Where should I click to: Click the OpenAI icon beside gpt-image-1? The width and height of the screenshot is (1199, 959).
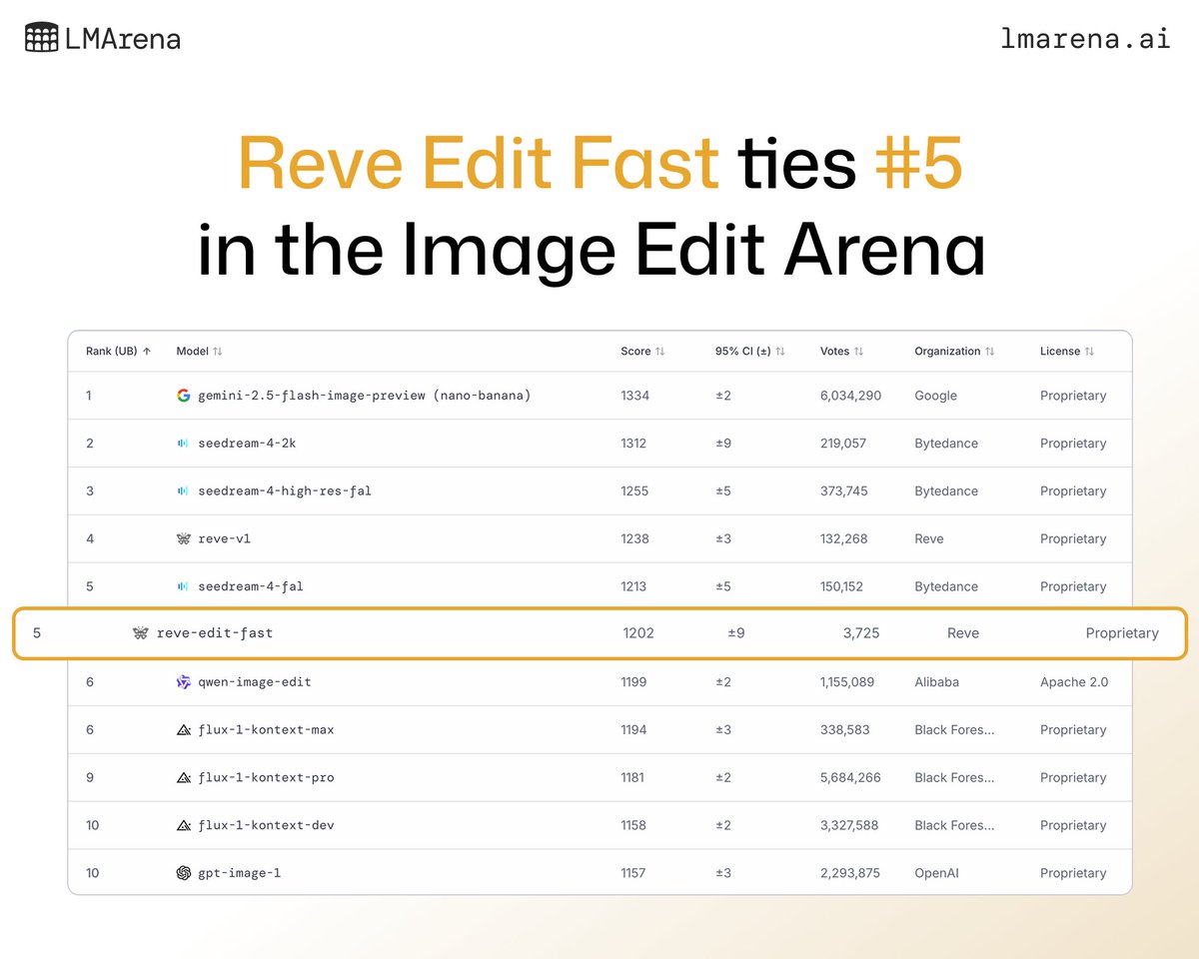point(183,873)
